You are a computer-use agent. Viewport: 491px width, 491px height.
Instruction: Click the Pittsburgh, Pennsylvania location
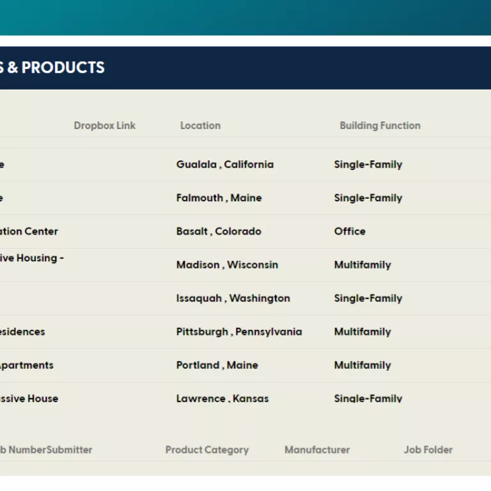pos(238,332)
